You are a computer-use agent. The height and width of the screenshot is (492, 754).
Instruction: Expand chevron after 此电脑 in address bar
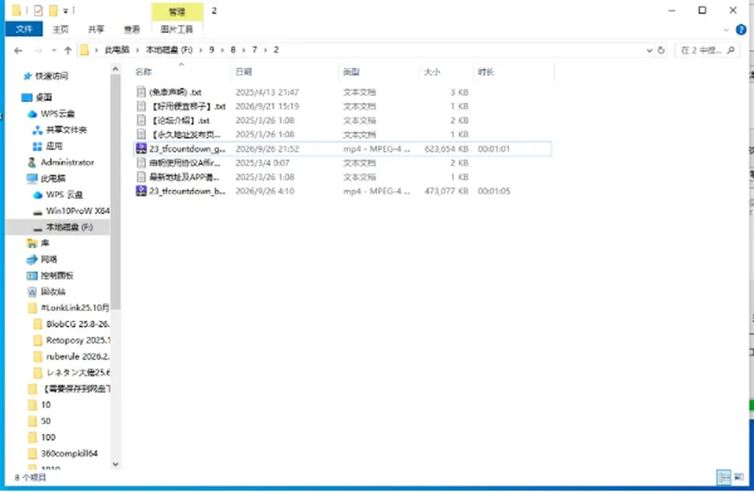(x=137, y=50)
